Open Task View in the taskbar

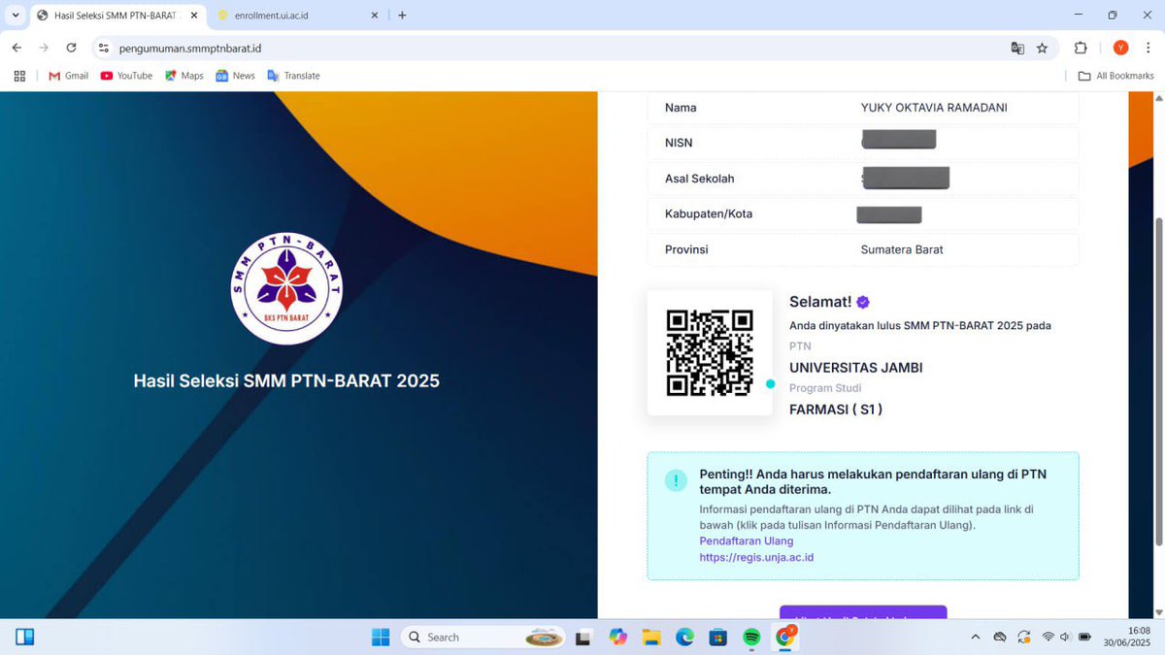pyautogui.click(x=583, y=638)
